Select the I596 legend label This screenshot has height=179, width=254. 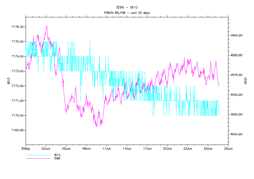point(57,158)
